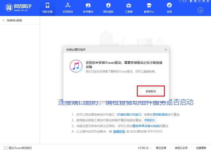Click the skin theme shirt icon
Screen dimensions: 211x151
click(191, 1)
